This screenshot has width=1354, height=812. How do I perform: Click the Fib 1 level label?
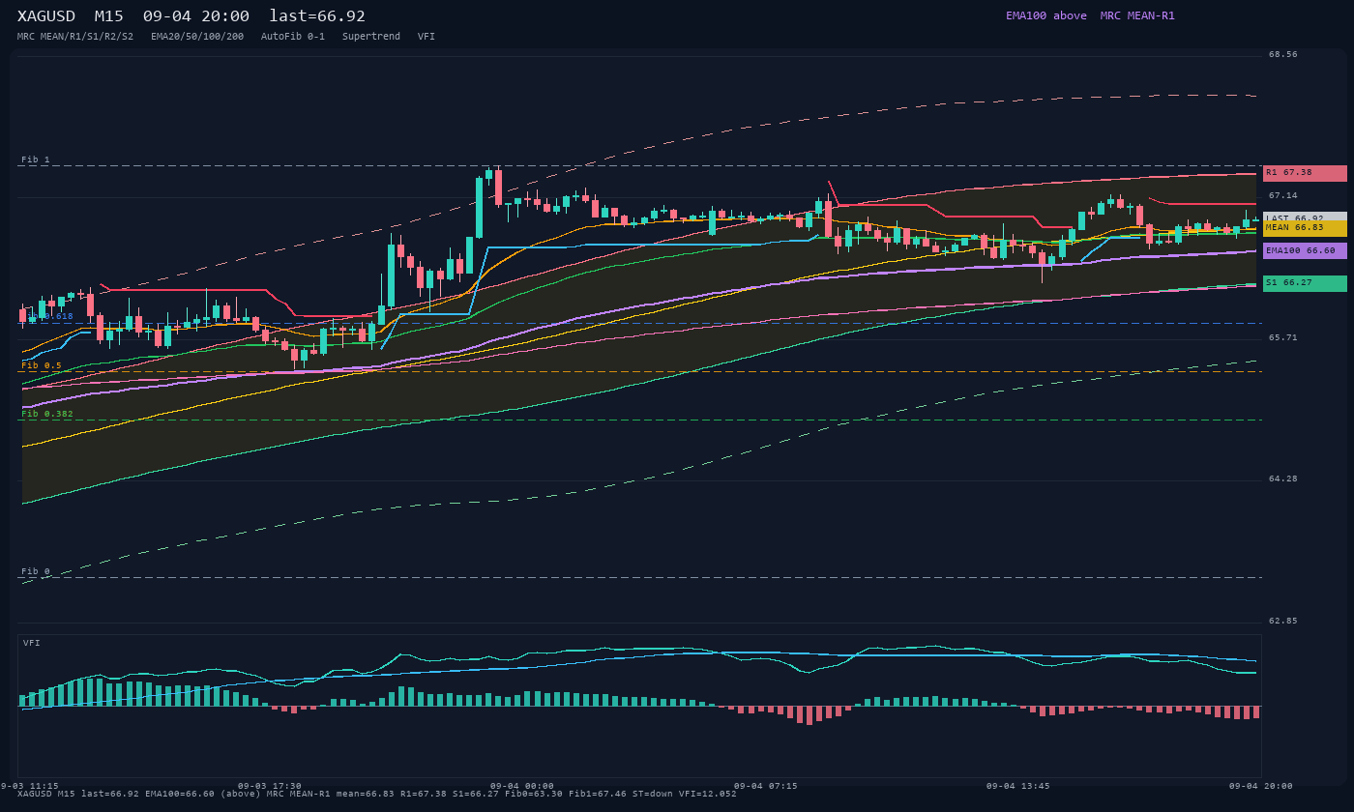click(x=36, y=159)
